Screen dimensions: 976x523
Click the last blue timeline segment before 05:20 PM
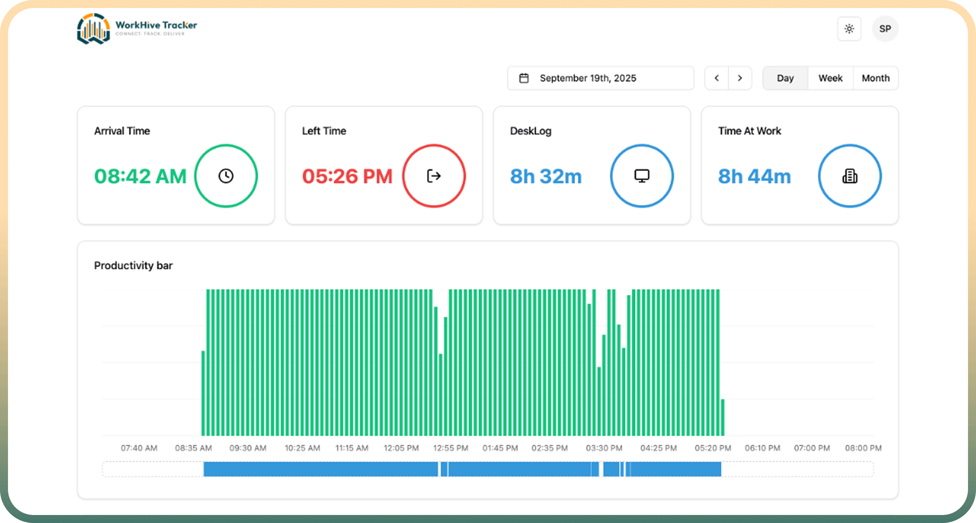click(676, 469)
